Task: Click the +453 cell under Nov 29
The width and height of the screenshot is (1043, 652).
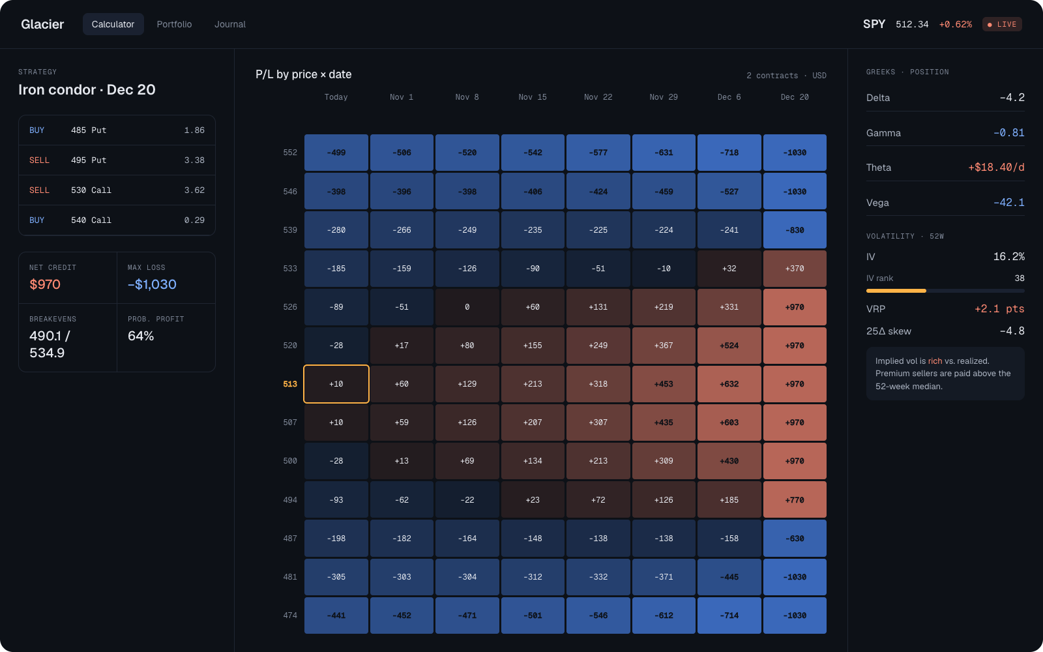Action: [x=664, y=384]
